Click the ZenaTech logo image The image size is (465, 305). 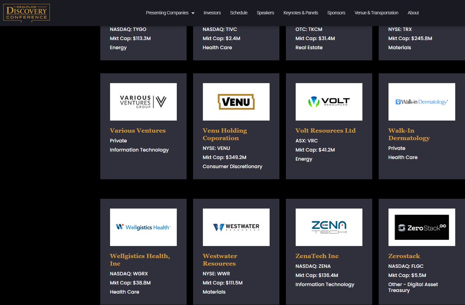[329, 227]
